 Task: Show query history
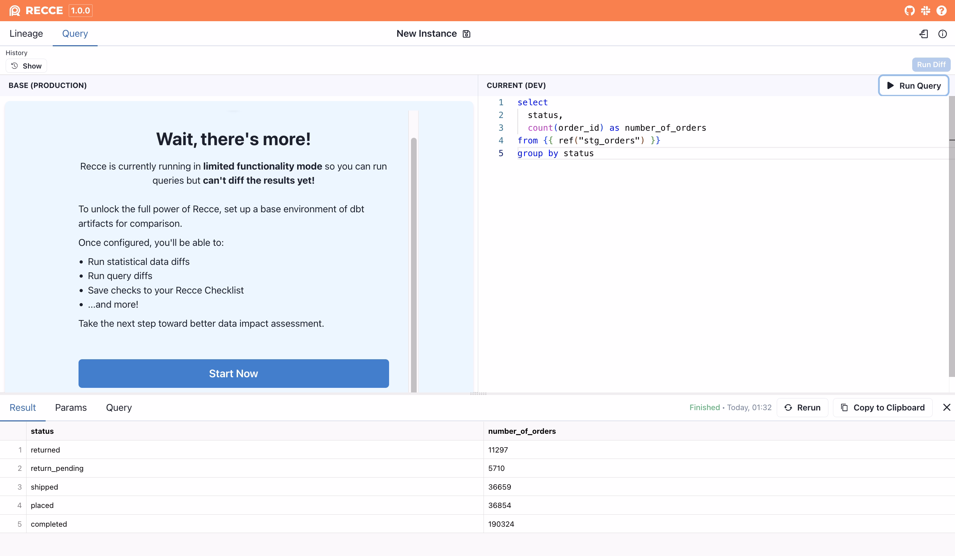pyautogui.click(x=26, y=66)
